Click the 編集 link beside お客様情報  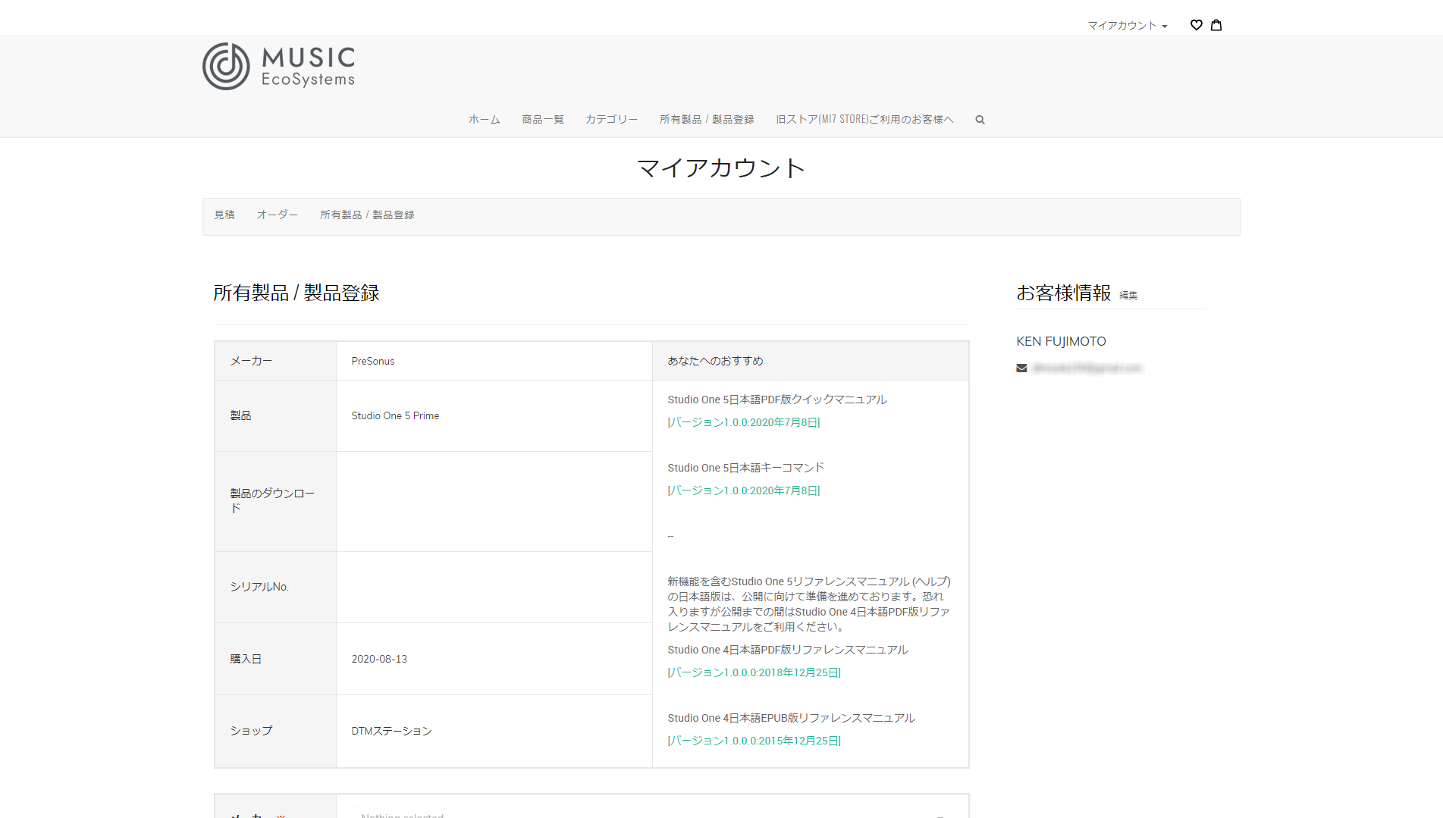coord(1128,296)
